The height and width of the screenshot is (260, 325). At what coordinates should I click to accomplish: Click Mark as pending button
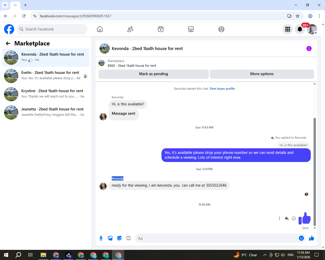pyautogui.click(x=154, y=74)
